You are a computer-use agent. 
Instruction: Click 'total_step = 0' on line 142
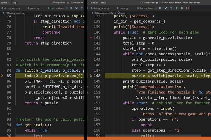coord(138,43)
